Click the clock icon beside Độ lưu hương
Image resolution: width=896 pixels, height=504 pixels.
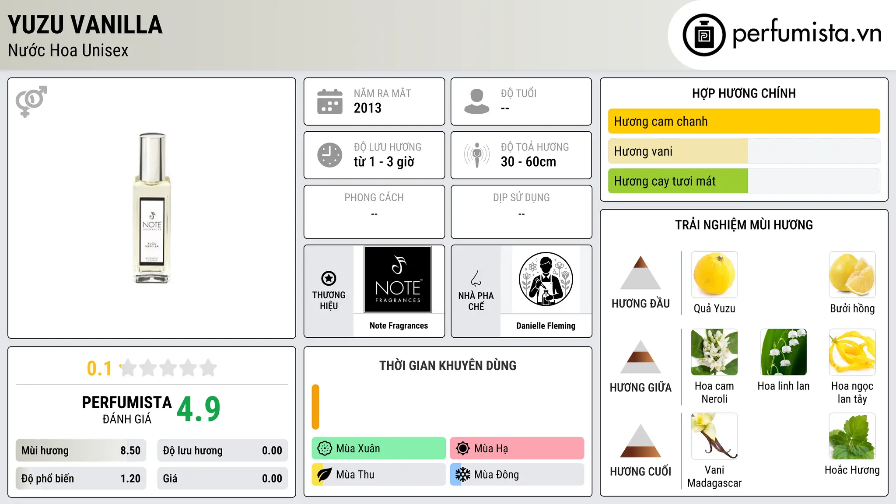pos(330,155)
